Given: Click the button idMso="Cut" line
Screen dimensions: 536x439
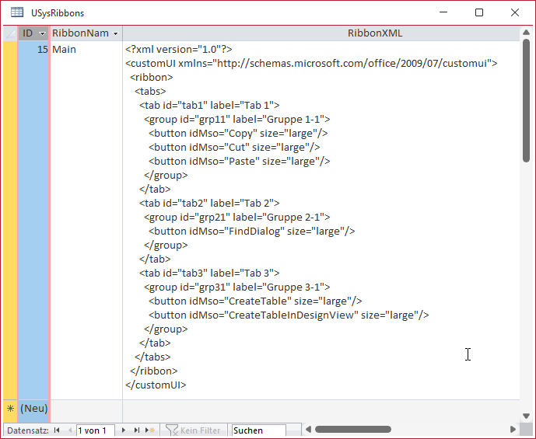Looking at the screenshot, I should pos(234,147).
